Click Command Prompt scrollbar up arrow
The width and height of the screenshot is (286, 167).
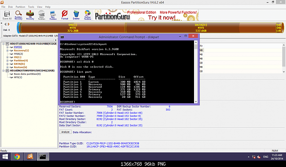196,42
